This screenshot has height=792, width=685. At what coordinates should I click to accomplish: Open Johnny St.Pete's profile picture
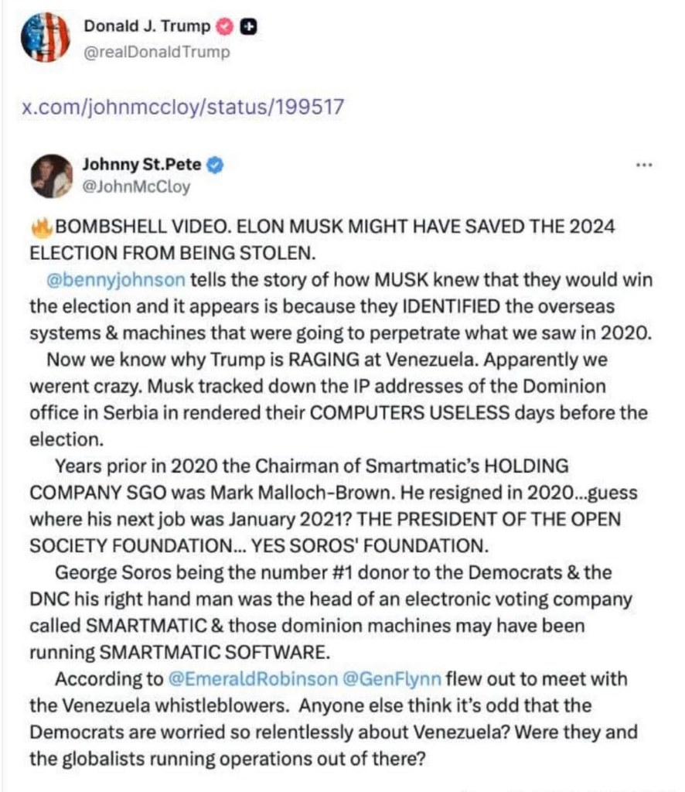tap(52, 176)
